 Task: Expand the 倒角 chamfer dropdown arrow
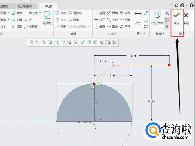tap(9, 20)
